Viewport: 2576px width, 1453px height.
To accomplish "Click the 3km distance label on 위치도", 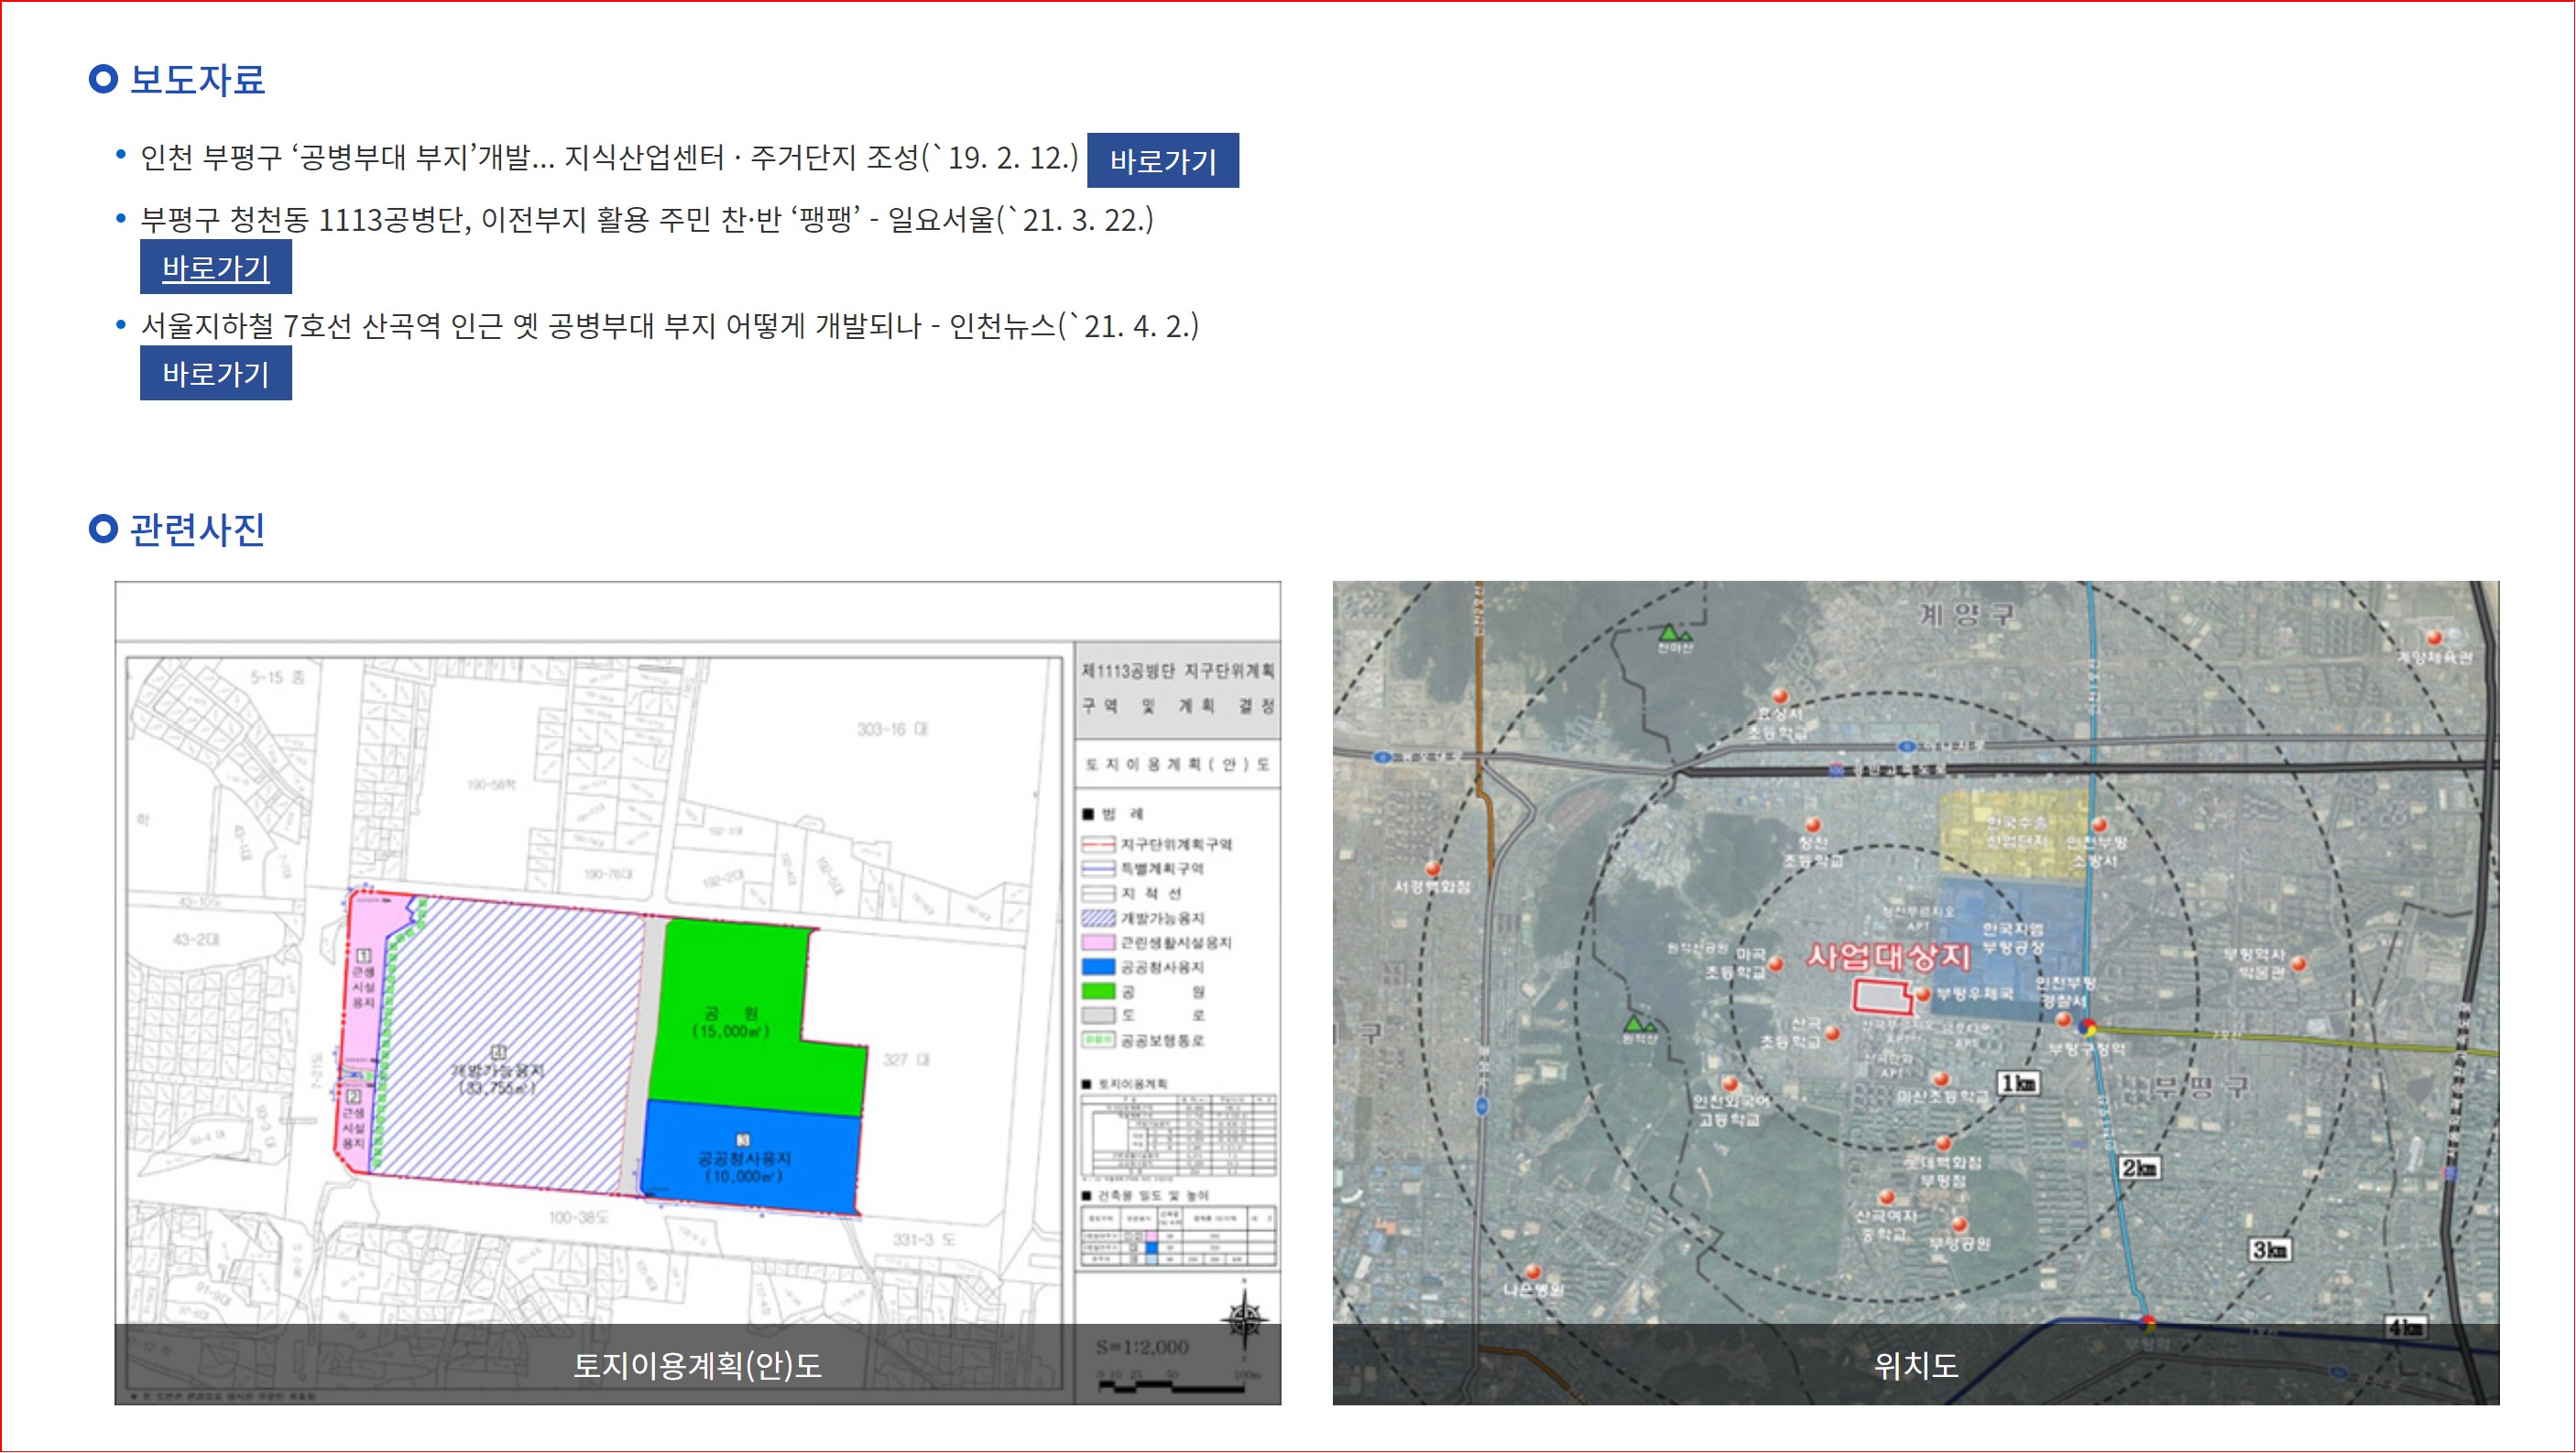I will point(2269,1249).
